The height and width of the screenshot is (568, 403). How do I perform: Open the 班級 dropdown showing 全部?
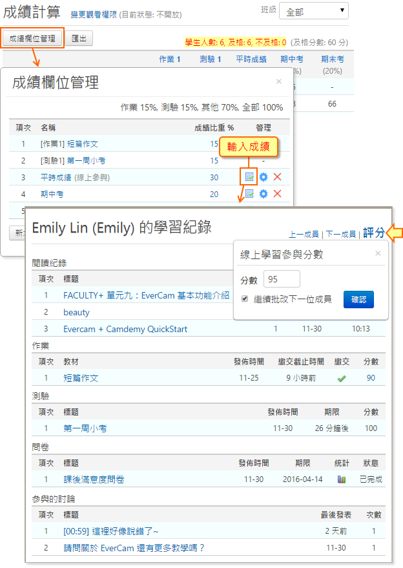(316, 12)
